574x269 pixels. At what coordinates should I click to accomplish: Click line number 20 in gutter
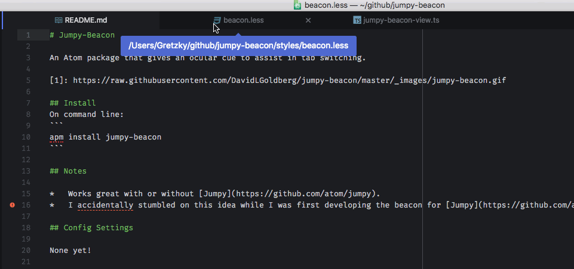click(x=26, y=251)
